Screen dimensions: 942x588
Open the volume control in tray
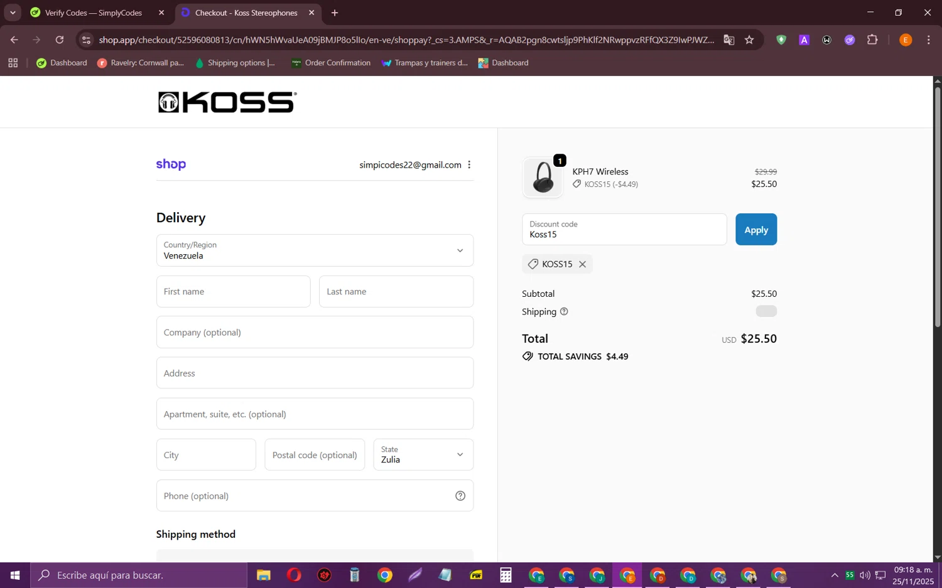tap(865, 575)
